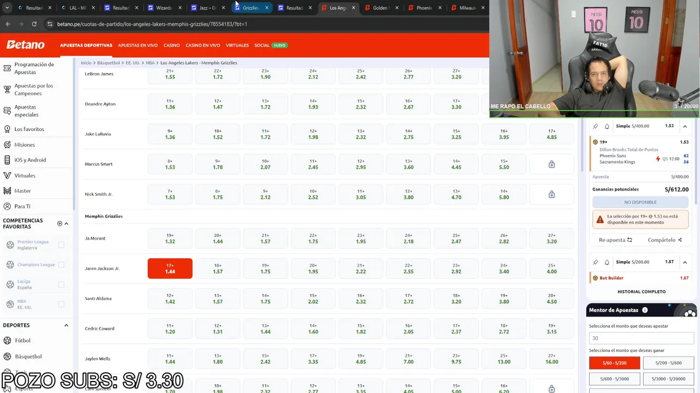This screenshot has height=393, width=700.
Task: Click the iOS y Android phone icon
Action: click(7, 160)
